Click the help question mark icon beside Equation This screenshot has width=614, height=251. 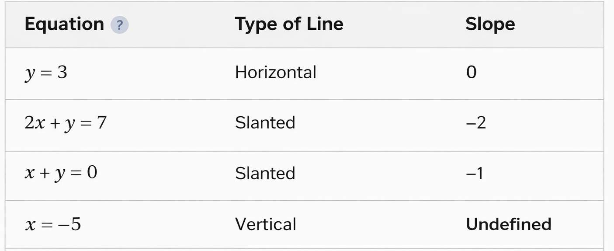coord(120,25)
